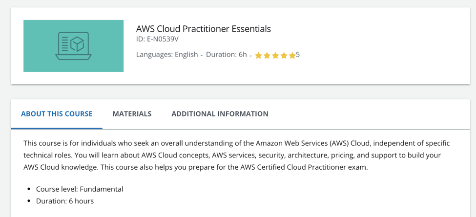Click the AWS Cloud Practitioner Essentials title
Viewport: 476px width, 217px height.
203,29
